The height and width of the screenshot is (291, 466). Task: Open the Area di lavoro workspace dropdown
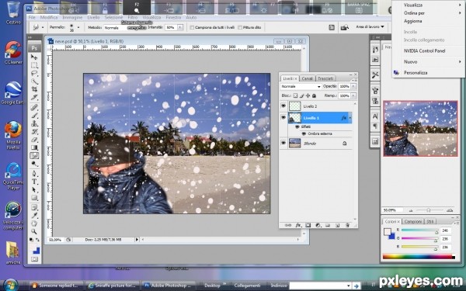tap(370, 26)
